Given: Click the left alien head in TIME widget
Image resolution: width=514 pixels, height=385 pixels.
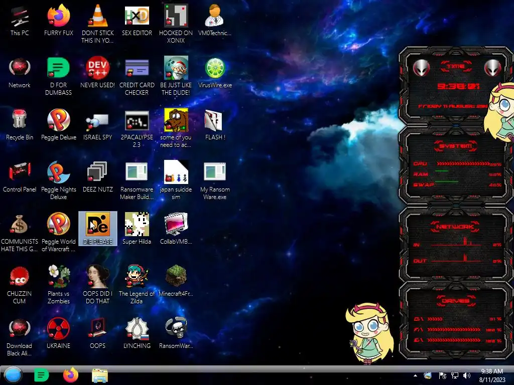Looking at the screenshot, I should pos(421,68).
